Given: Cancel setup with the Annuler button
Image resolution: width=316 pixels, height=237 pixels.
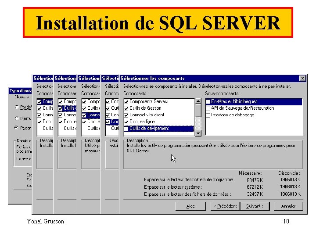Looking at the screenshot, I should click(x=288, y=206).
